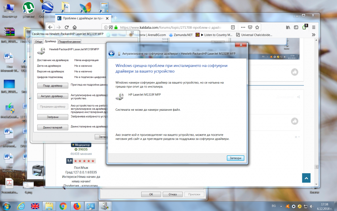Viewport: 337px width, 211px height.
Task: Click the Актуал. драйвер... button
Action: click(53, 96)
